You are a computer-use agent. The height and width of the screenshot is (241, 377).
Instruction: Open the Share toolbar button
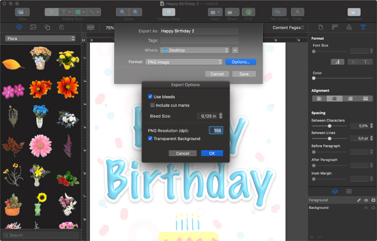tap(232, 12)
